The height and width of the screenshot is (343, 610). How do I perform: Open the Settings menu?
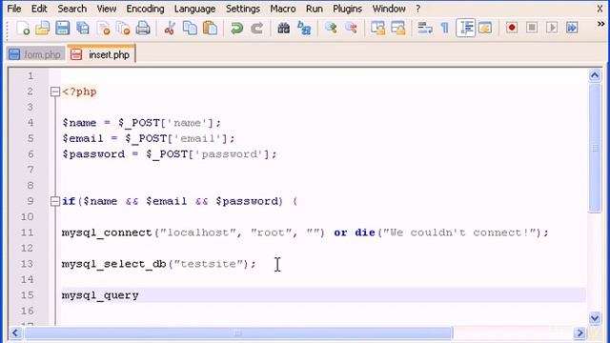243,9
